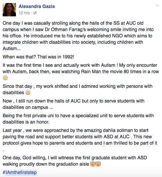Open the post options chevron menu
162x177 pixels.
pos(157,5)
